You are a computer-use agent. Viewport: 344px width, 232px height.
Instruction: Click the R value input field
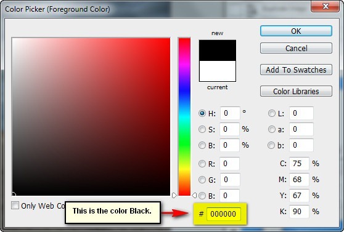pos(229,164)
